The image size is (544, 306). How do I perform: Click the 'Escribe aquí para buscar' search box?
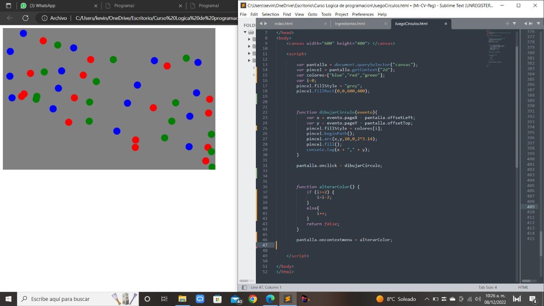[x=79, y=299]
